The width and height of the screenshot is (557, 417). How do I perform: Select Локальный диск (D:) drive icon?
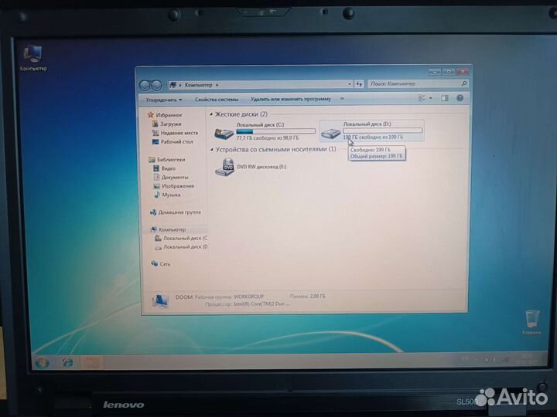(331, 133)
